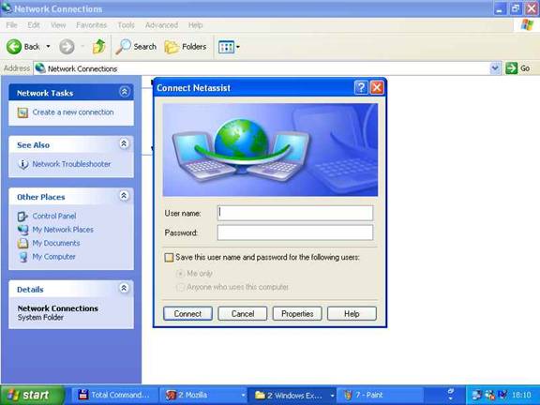The width and height of the screenshot is (540, 405).
Task: Click the Forward arrow toolbar icon
Action: 67,47
